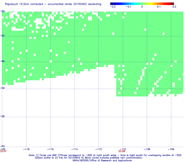Screen dimensions: 185x162
Task: Click the 0.1 color bar label
Action: click(159, 7)
